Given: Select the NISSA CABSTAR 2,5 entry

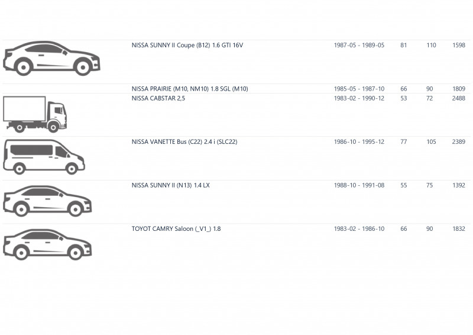Looking at the screenshot, I should [x=158, y=98].
